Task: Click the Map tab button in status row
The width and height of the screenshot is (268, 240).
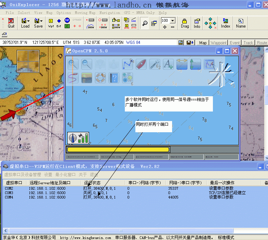Action: [x=203, y=43]
